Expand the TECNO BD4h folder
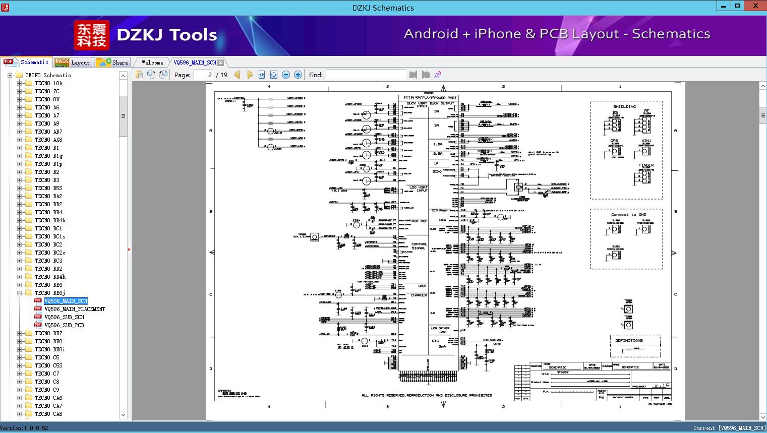The height and width of the screenshot is (433, 767). [19, 277]
